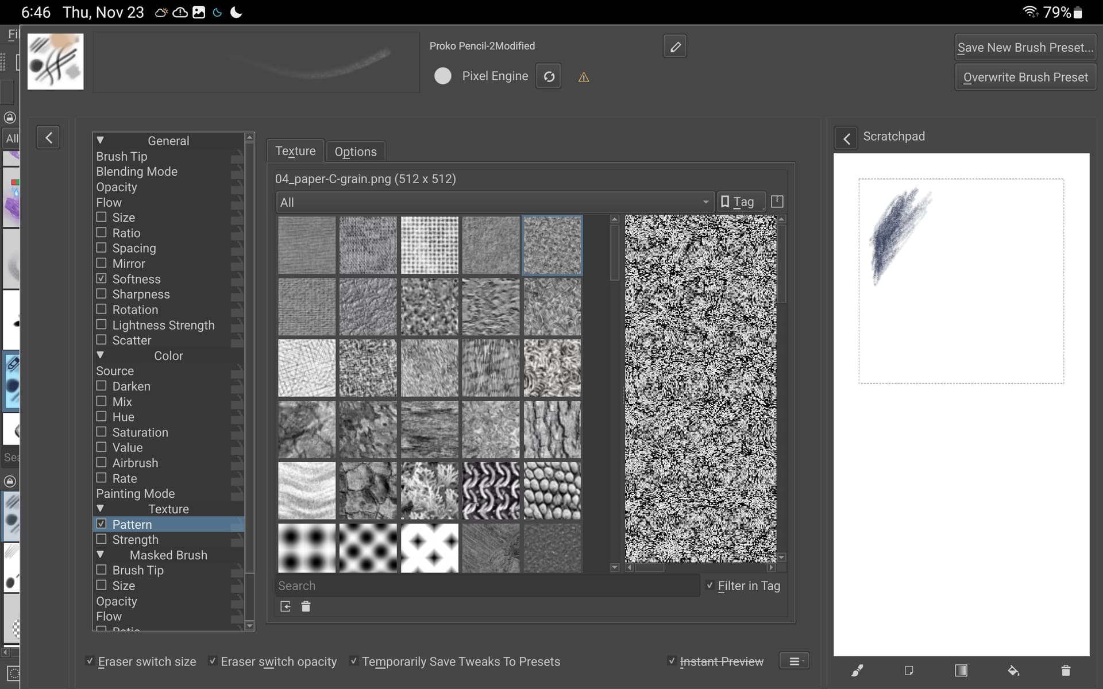Switch to the Options tab
Viewport: 1103px width, 689px height.
coord(356,152)
